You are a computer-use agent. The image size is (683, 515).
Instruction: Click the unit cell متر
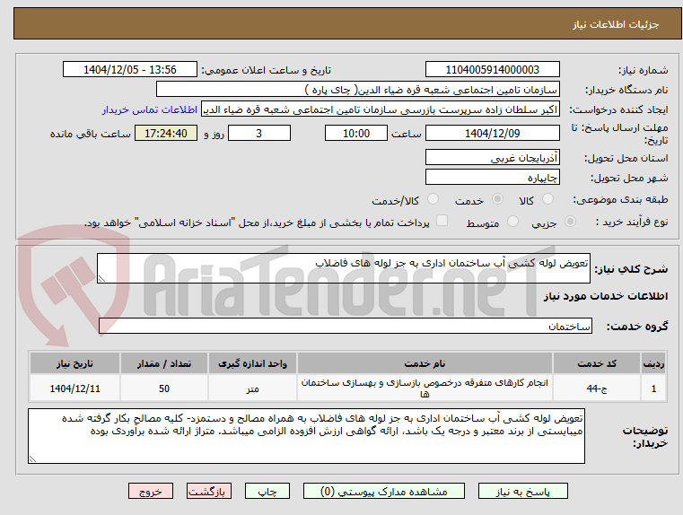[252, 388]
